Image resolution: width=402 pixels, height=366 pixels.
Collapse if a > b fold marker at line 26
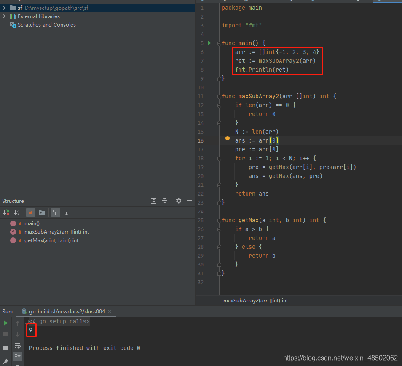[219, 229]
